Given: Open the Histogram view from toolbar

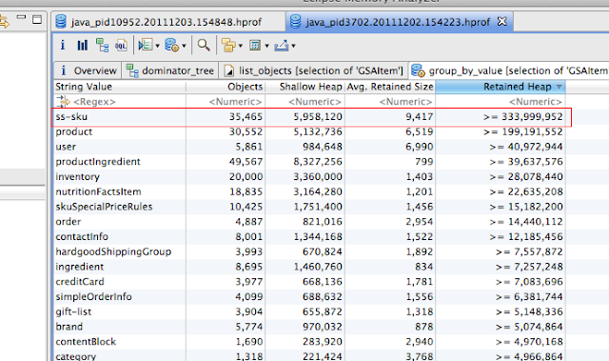Looking at the screenshot, I should [83, 46].
